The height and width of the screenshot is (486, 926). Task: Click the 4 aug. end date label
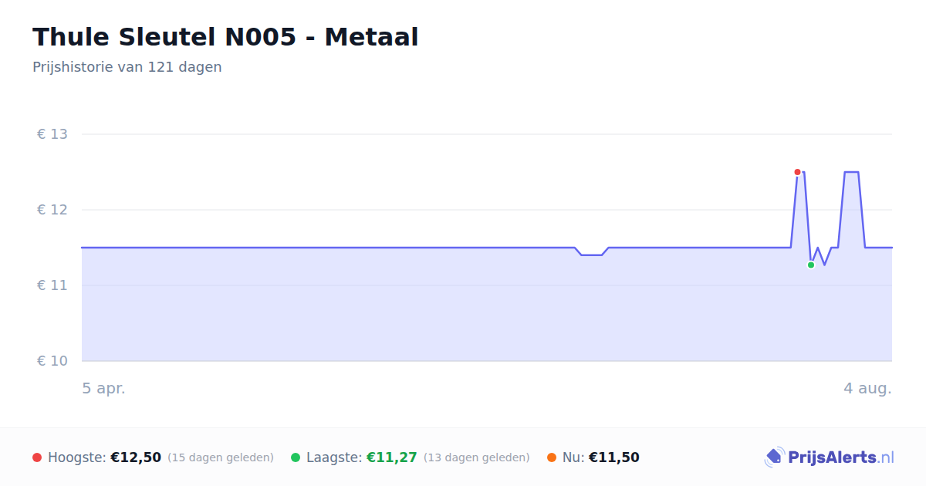867,389
